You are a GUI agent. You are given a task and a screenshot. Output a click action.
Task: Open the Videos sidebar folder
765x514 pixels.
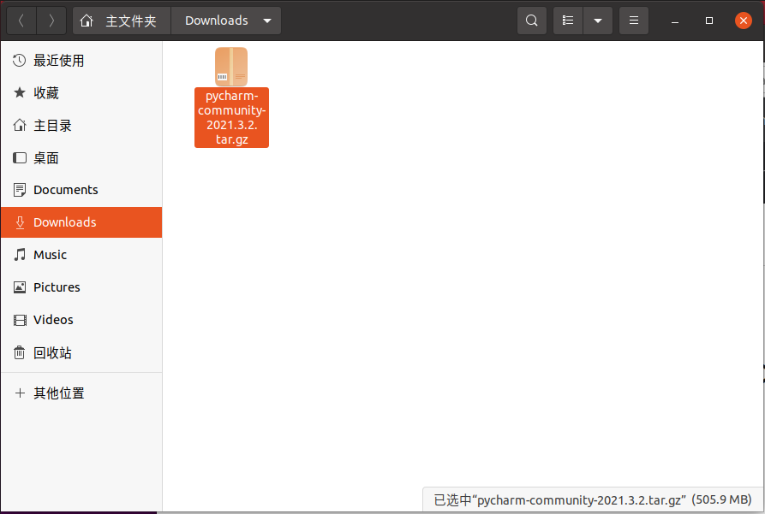(81, 320)
